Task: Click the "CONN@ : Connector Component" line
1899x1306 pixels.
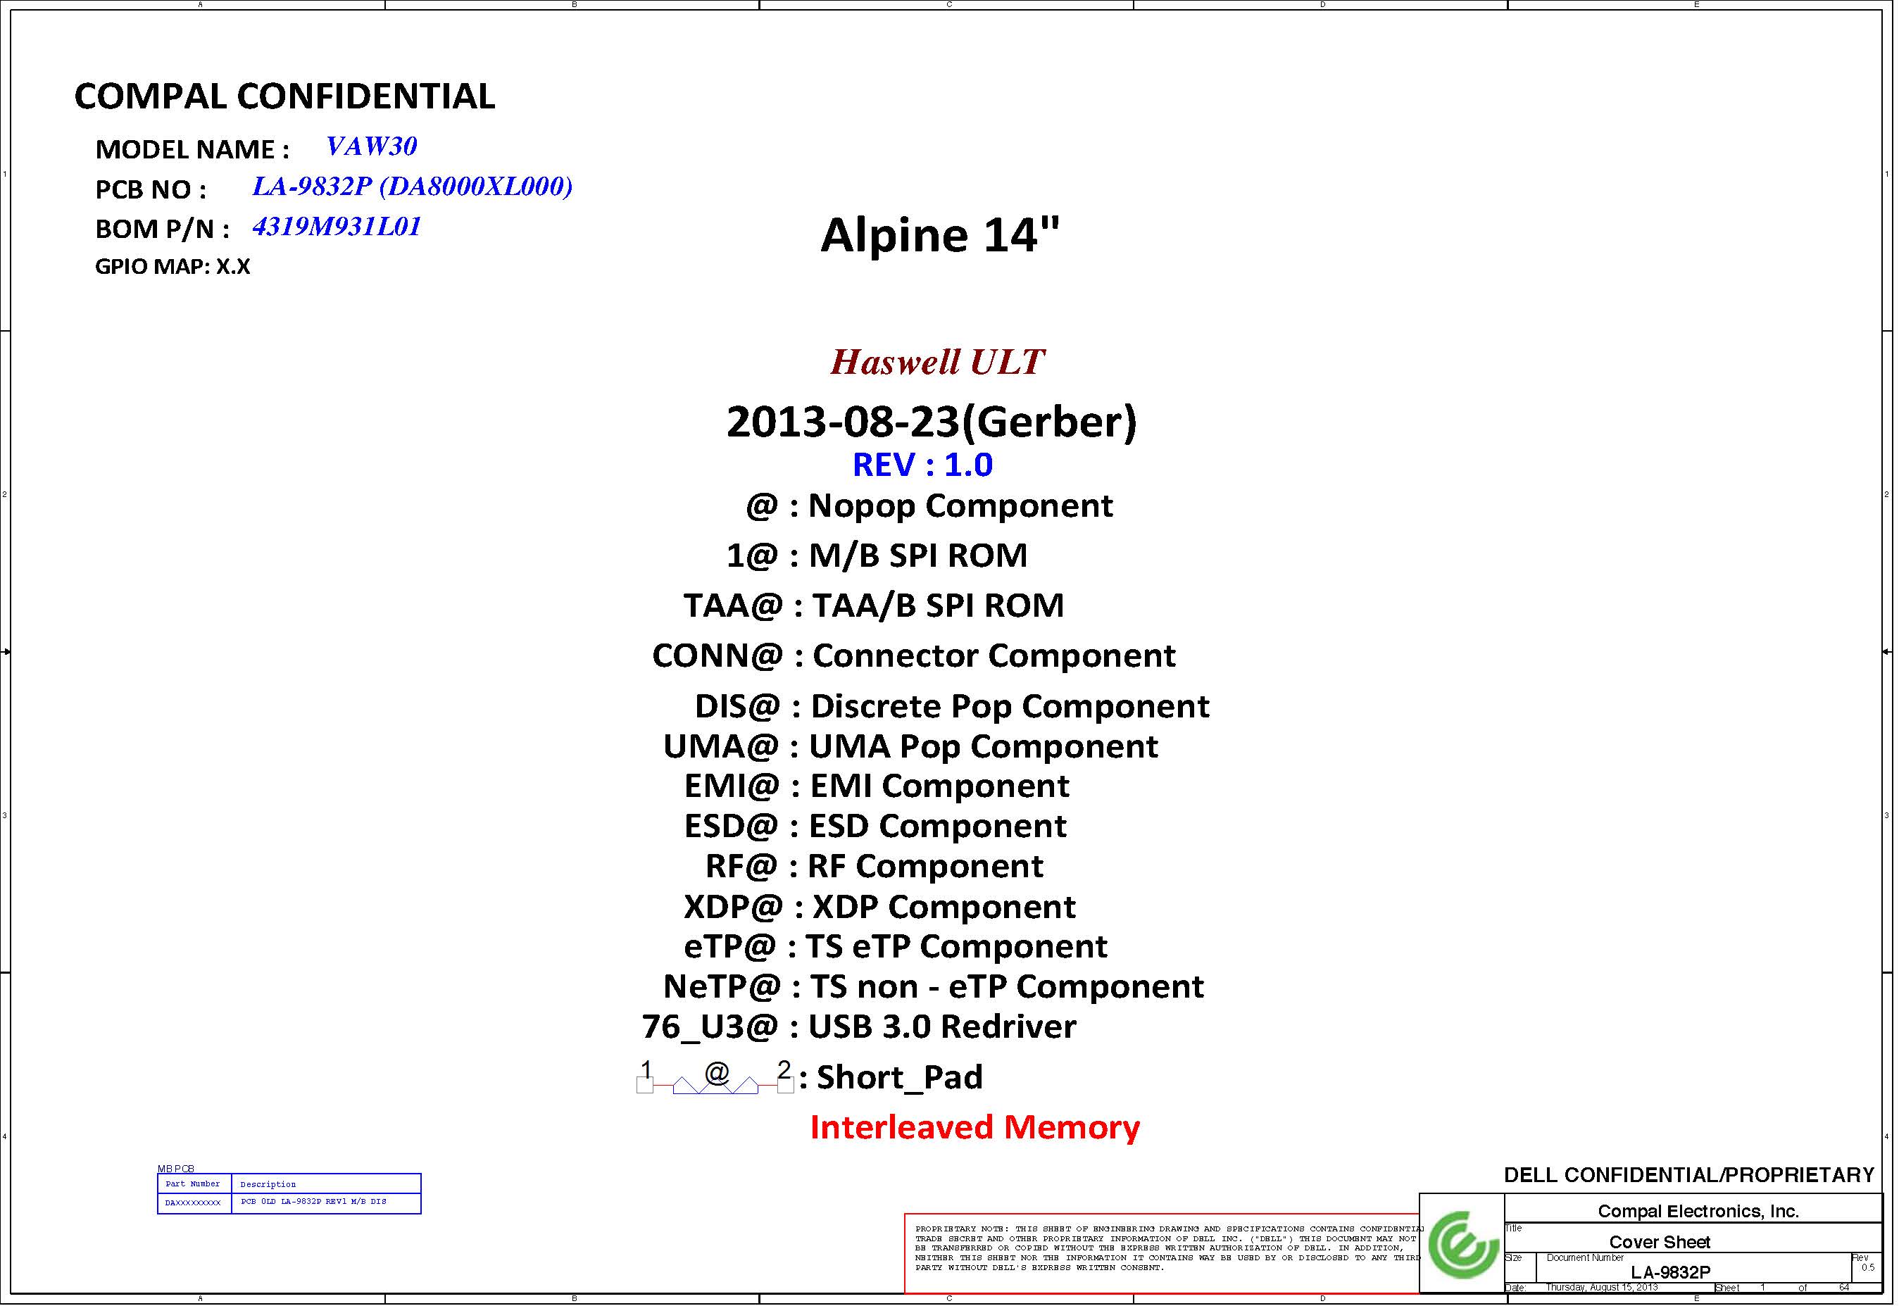Action: pyautogui.click(x=914, y=656)
